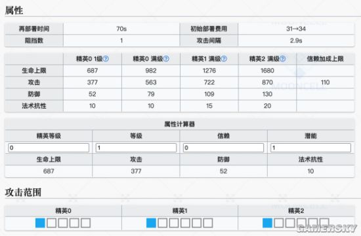Click the 阻挡数 value 1

(121, 41)
